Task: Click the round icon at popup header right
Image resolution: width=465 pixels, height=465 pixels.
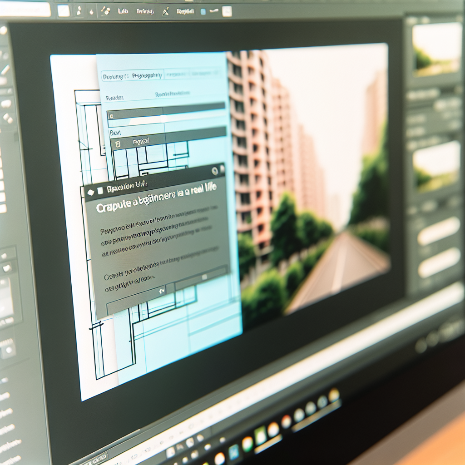Action: pyautogui.click(x=214, y=171)
